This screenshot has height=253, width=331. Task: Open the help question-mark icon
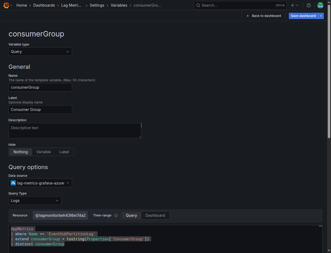[309, 5]
